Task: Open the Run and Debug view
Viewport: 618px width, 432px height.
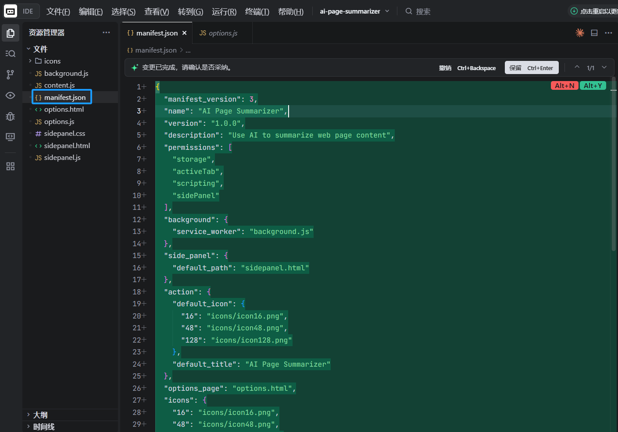Action: pyautogui.click(x=10, y=117)
